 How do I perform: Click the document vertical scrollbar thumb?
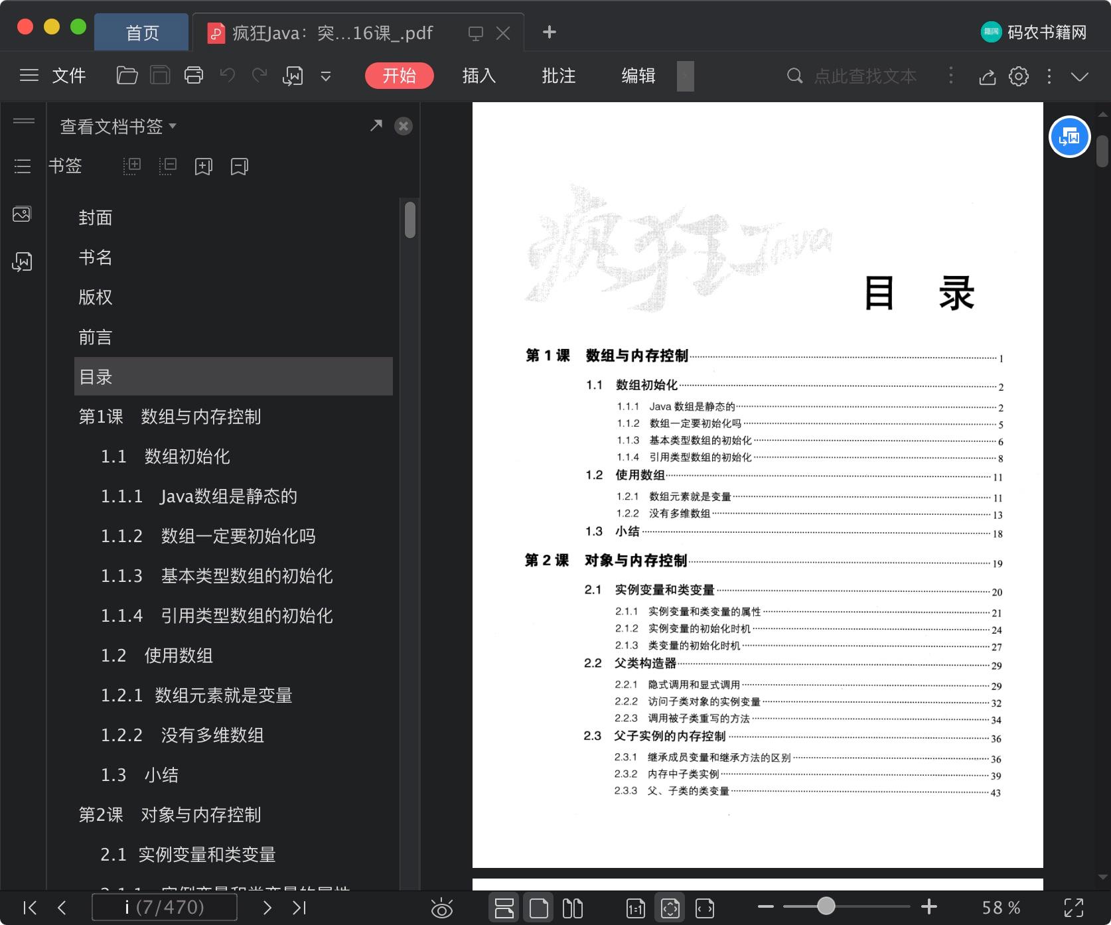pos(1102,151)
